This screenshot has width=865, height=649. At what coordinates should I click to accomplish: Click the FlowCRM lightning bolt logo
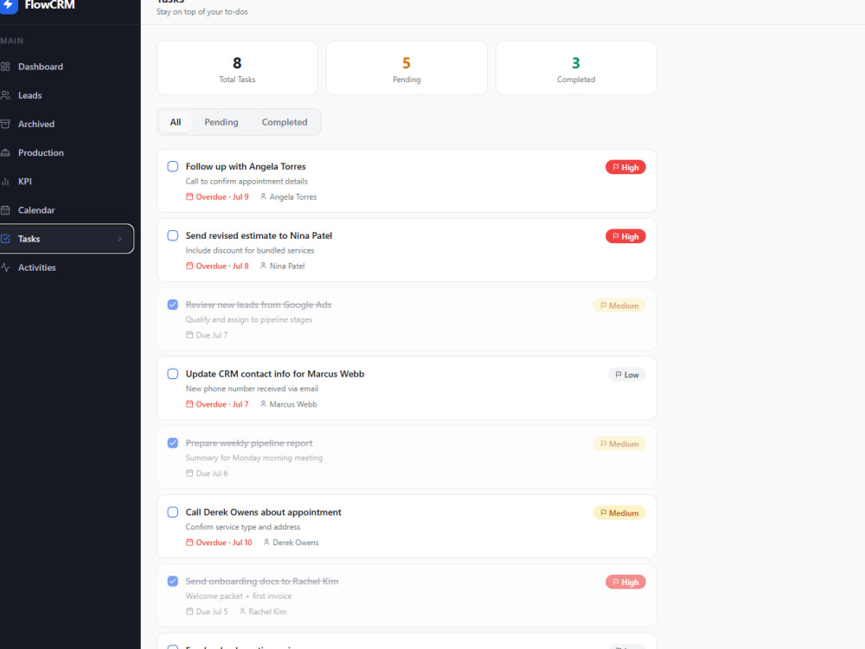click(x=8, y=5)
